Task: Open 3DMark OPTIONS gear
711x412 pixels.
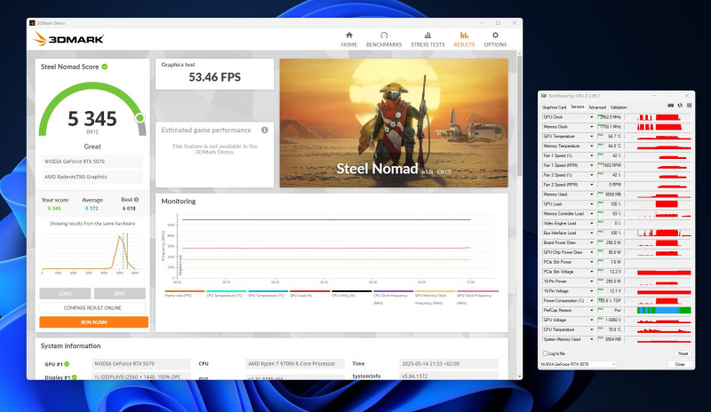Action: [495, 39]
